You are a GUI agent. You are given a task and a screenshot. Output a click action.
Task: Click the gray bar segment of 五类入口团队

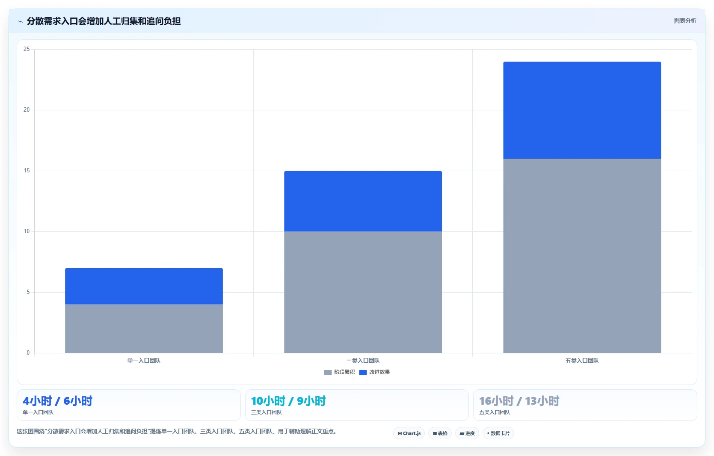pyautogui.click(x=582, y=256)
